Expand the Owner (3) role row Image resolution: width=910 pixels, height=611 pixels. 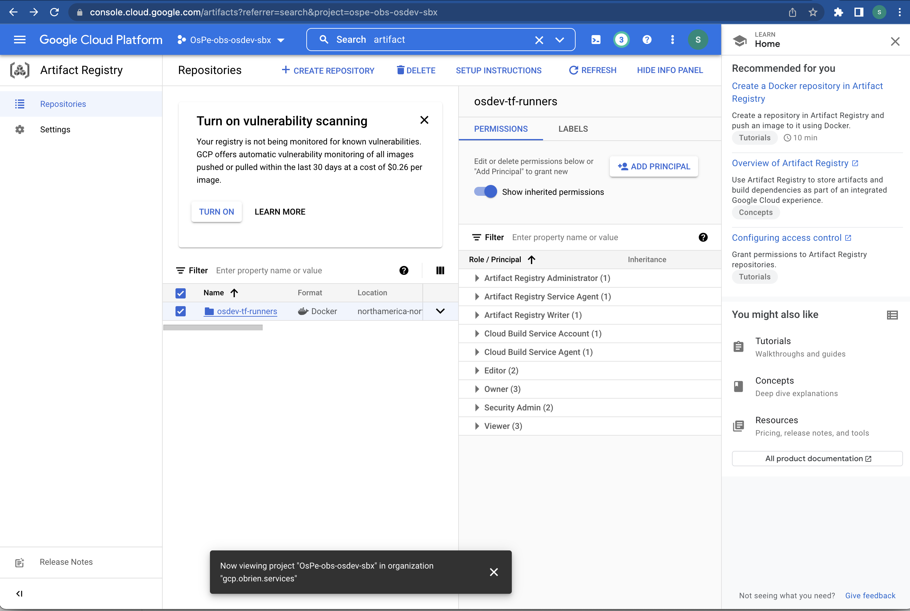[x=477, y=389]
